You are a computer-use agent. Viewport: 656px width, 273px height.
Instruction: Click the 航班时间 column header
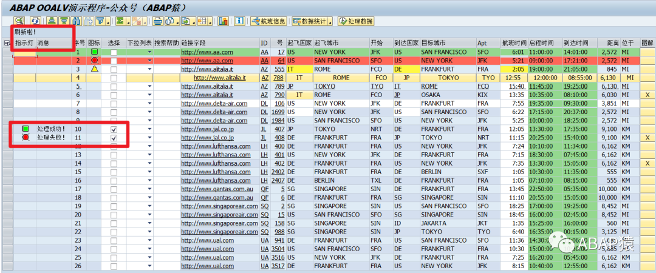pyautogui.click(x=514, y=42)
